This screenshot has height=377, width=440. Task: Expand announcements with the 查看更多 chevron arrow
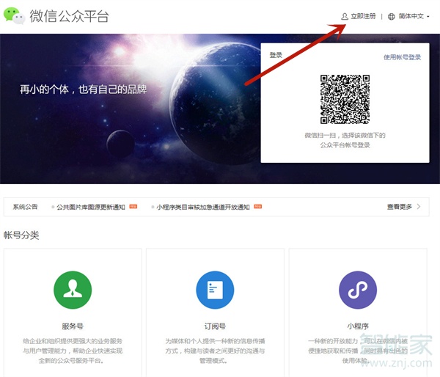coord(419,207)
